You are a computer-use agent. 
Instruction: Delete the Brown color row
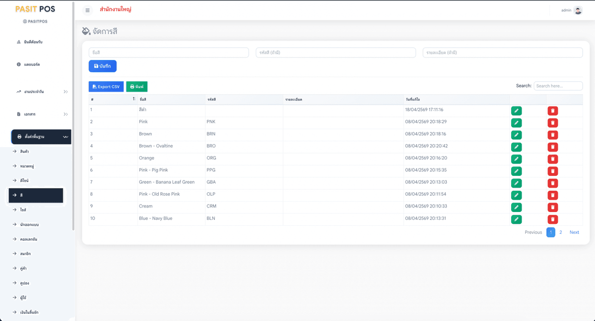click(x=553, y=135)
